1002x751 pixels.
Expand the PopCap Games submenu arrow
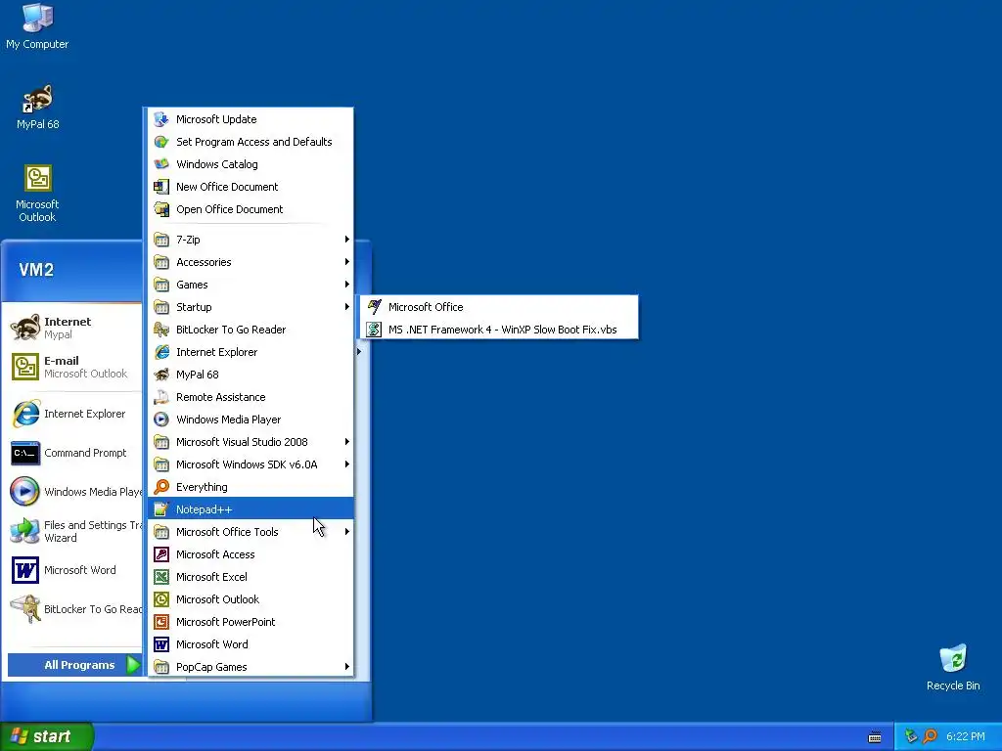[347, 667]
